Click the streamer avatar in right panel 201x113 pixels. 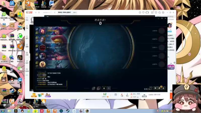170,25
